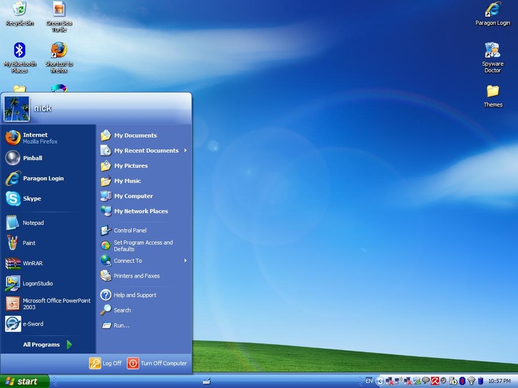
Task: Open Mozilla Firefox Internet entry in Start menu
Action: 48,138
